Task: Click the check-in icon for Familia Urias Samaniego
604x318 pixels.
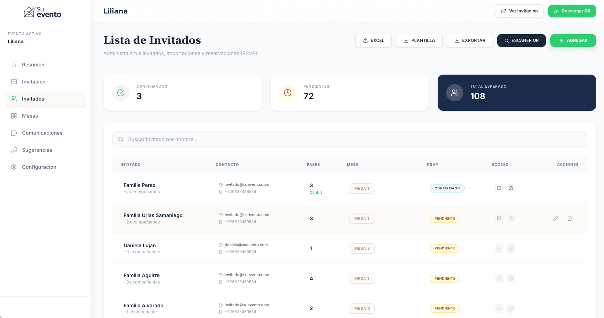Action: pos(511,219)
